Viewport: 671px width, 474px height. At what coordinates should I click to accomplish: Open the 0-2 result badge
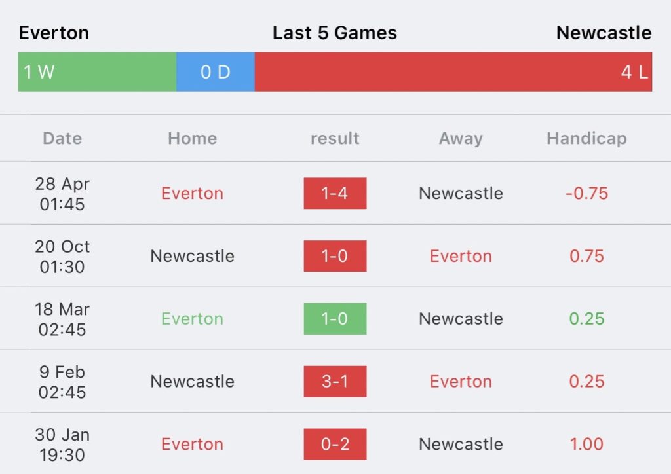[x=335, y=444]
